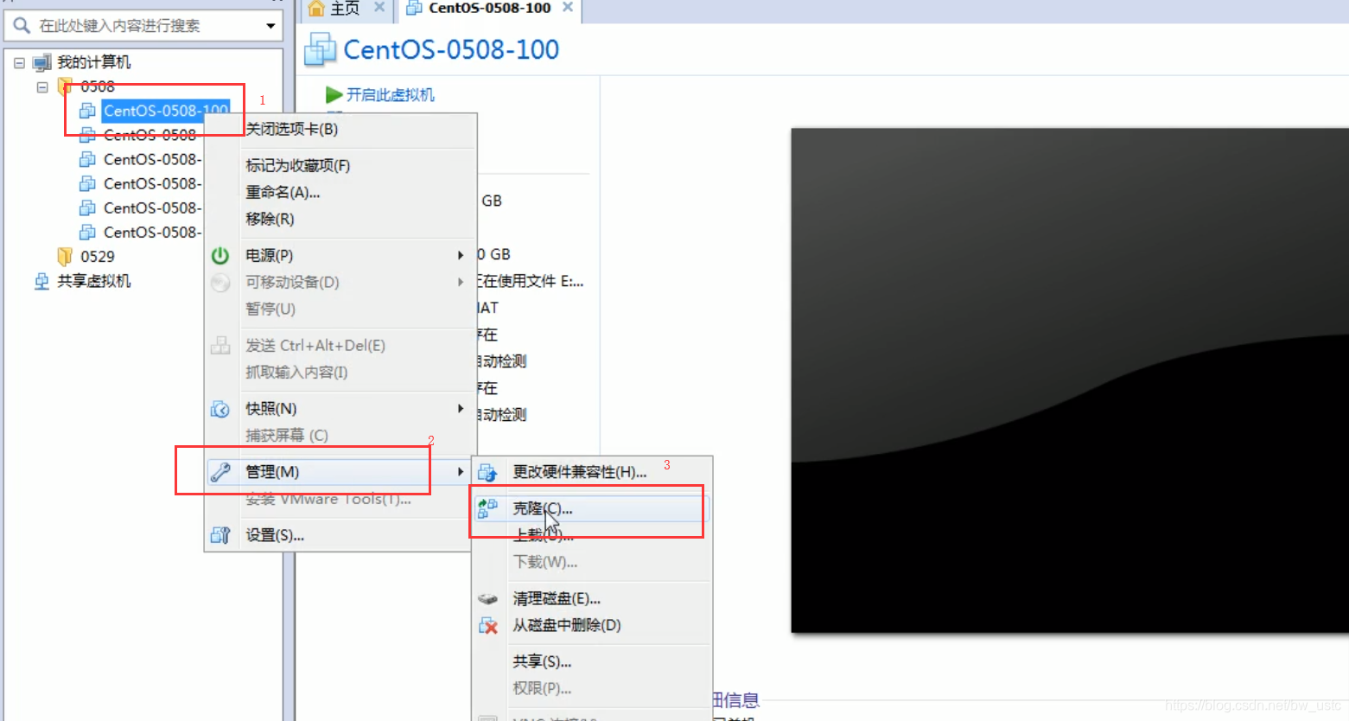Choose 标记为收藏项(F) from context menu

pyautogui.click(x=298, y=165)
